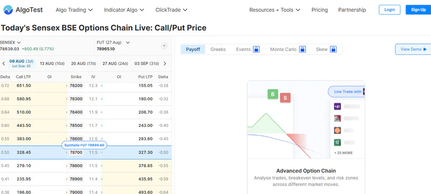431x194 pixels.
Task: Click the lock icon next to Events
Action: (256, 49)
